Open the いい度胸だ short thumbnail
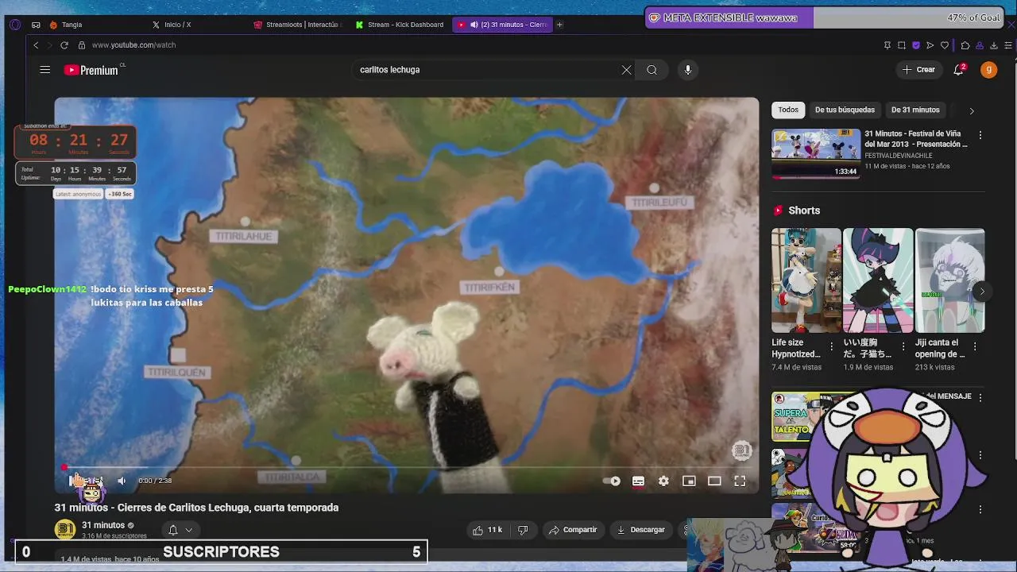 point(878,280)
